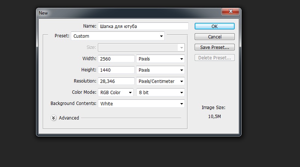The width and height of the screenshot is (300, 167).
Task: Click the Resolution field showing 28,346
Action: pyautogui.click(x=116, y=81)
